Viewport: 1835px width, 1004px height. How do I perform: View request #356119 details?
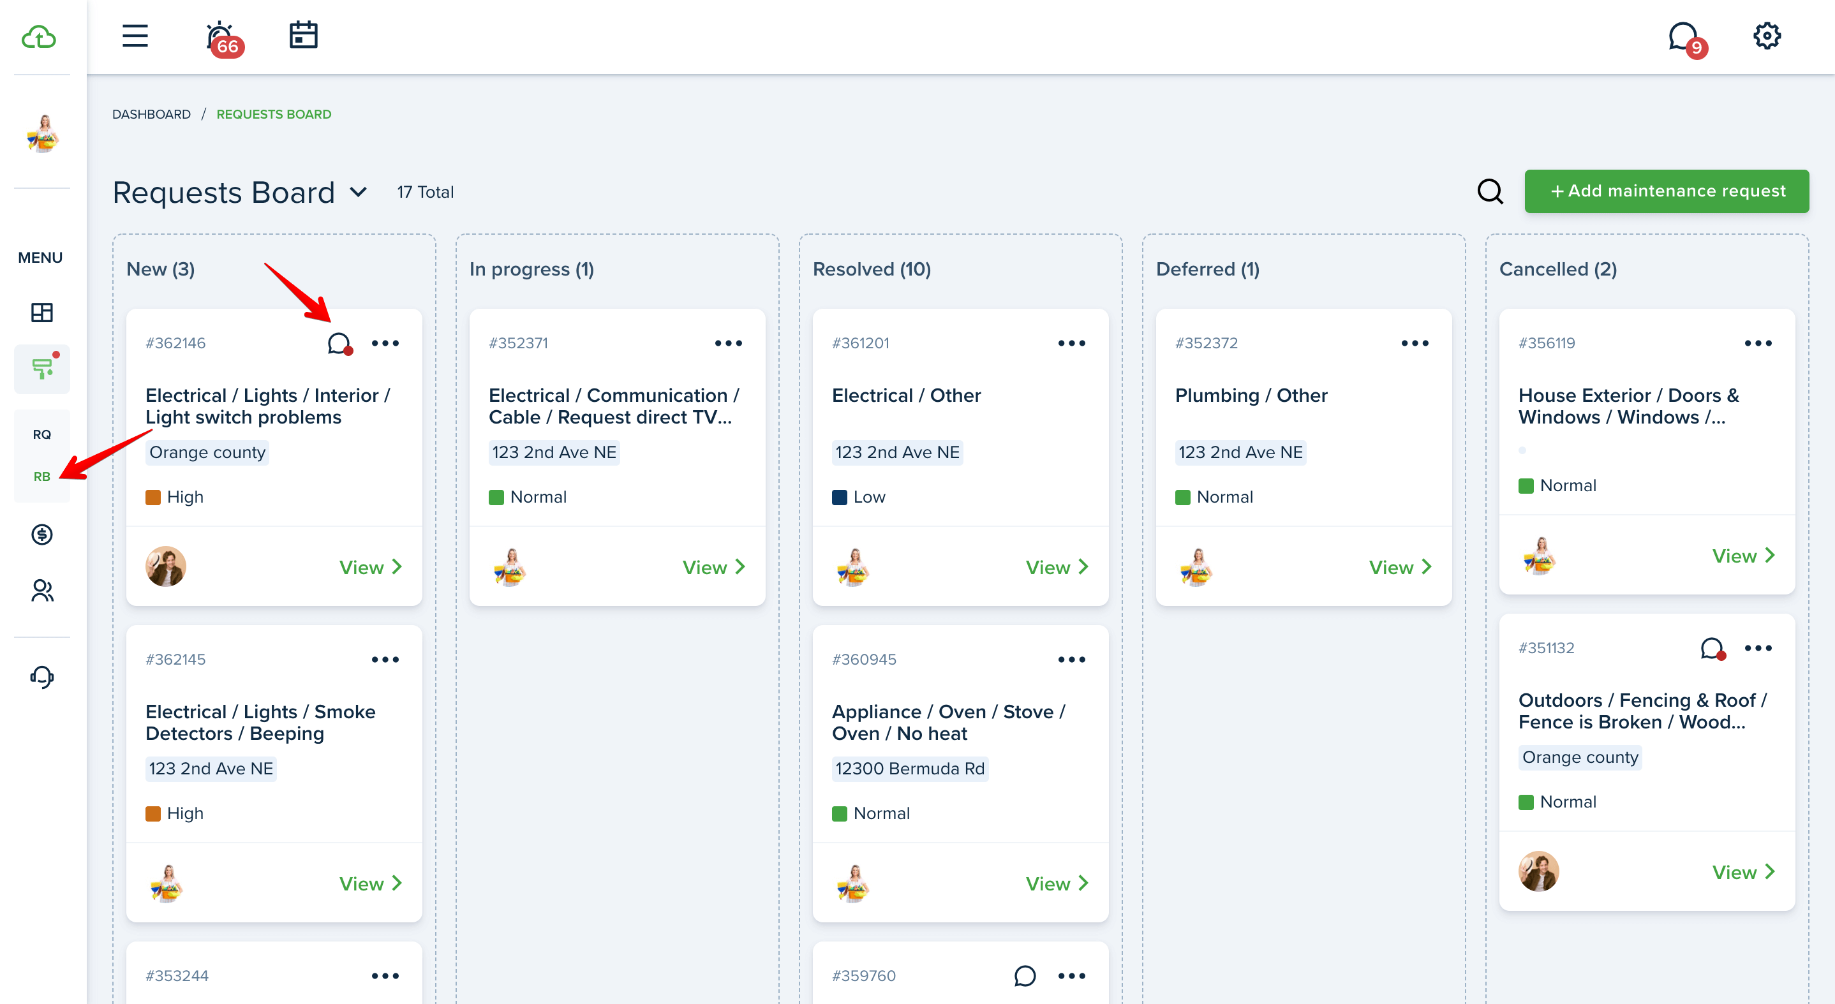click(1743, 556)
